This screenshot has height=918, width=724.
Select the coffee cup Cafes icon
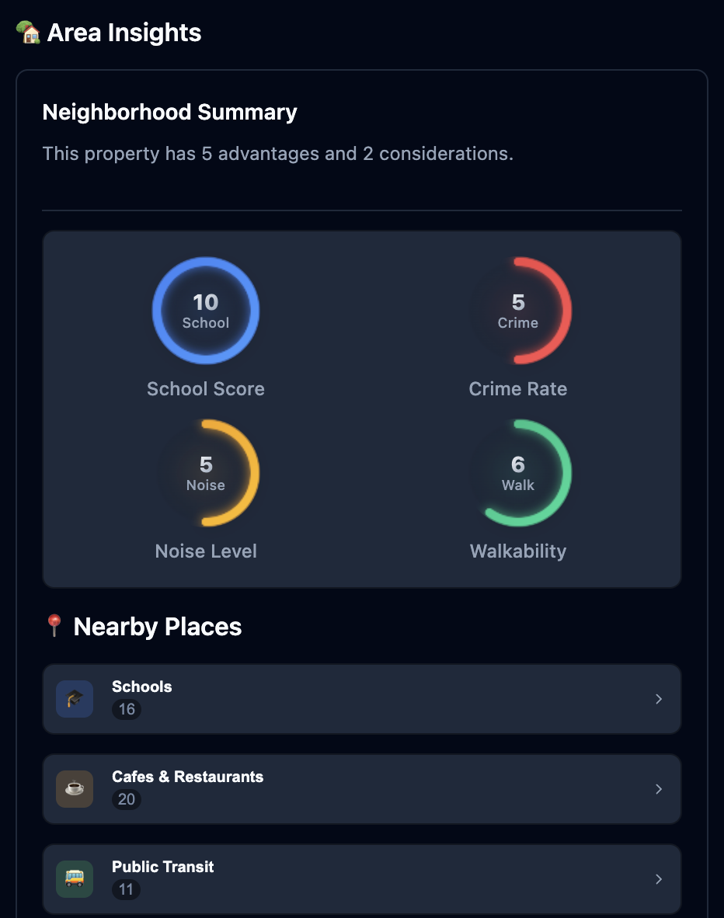(74, 788)
